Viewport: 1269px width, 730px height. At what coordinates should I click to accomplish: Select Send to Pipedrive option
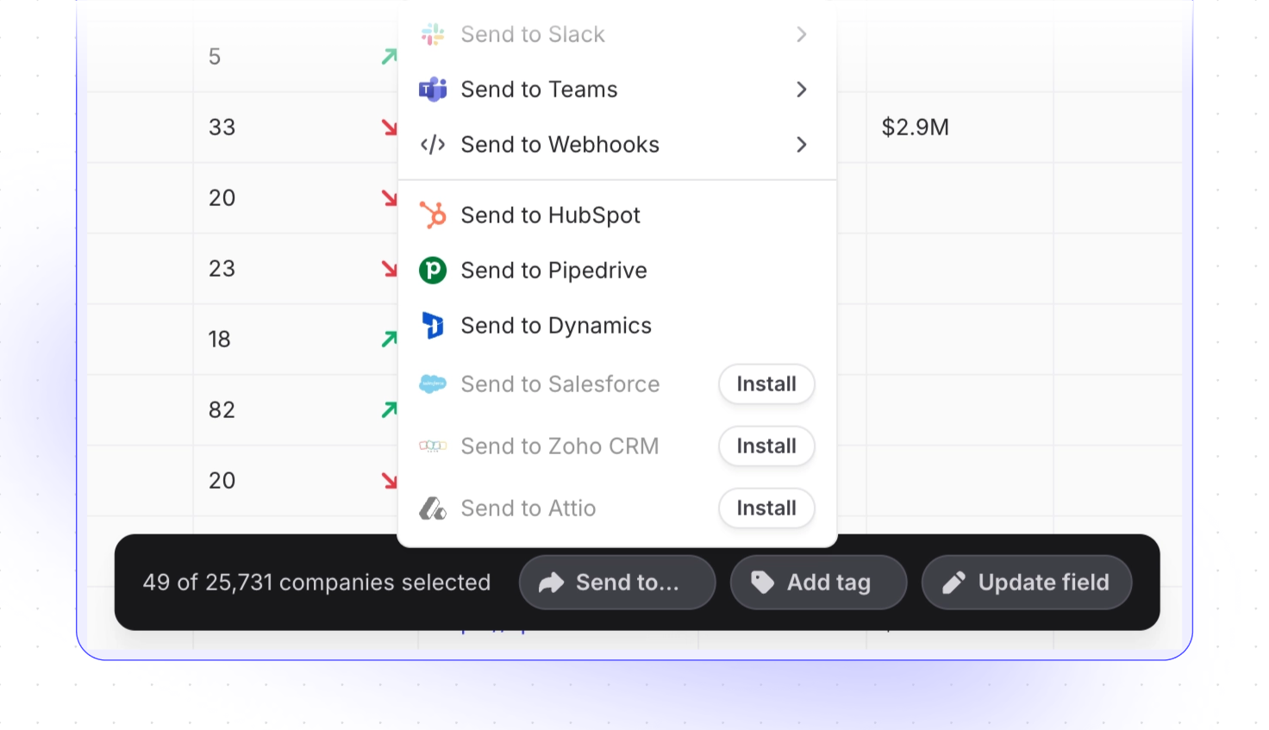click(x=617, y=271)
